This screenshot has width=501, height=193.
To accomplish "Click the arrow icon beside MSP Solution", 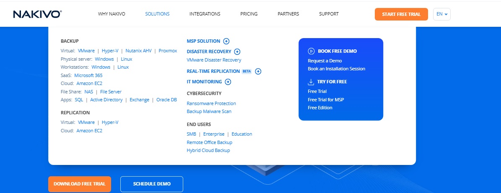I will pyautogui.click(x=226, y=41).
